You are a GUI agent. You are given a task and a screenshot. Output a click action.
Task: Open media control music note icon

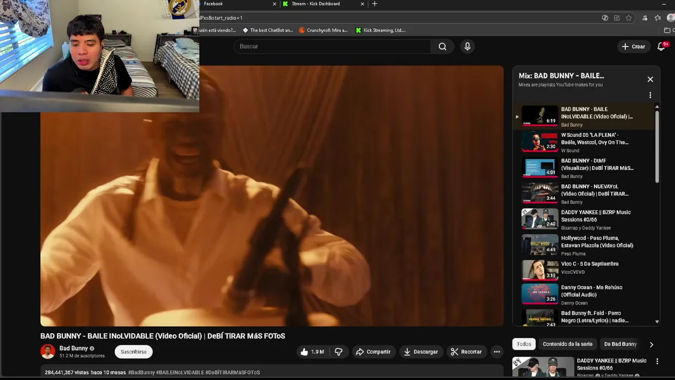point(645,18)
